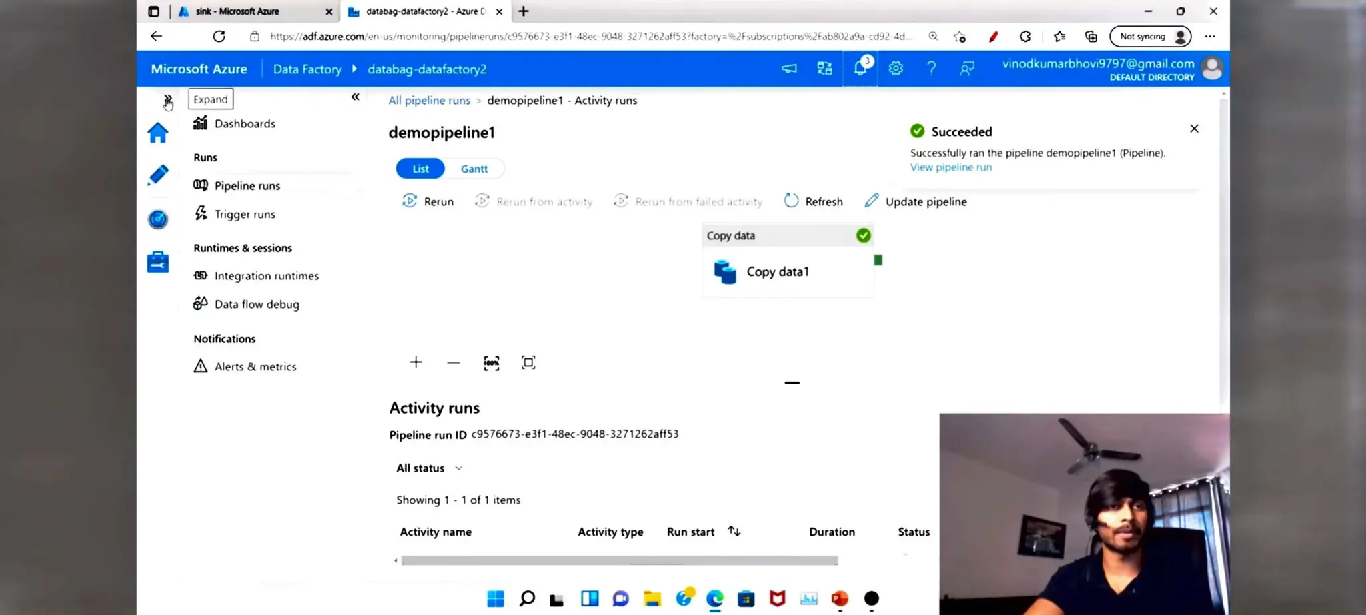
Task: Open Settings gear in Azure header
Action: 896,68
